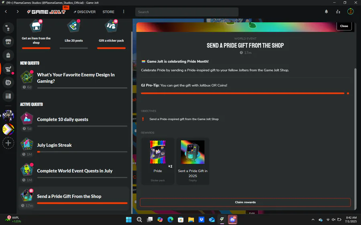Image resolution: width=361 pixels, height=225 pixels.
Task: Open the user avatar menu
Action: (x=351, y=11)
